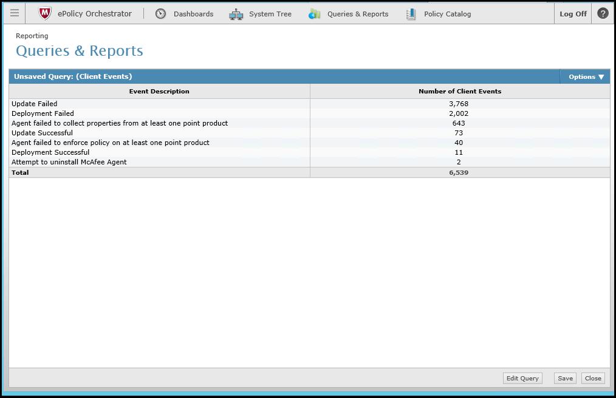Click the 73 event count
Image resolution: width=616 pixels, height=398 pixels.
459,133
